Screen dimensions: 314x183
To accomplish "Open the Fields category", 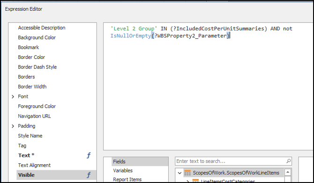I will (140, 162).
